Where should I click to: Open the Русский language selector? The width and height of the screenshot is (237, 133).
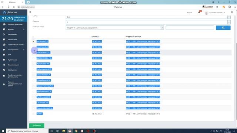[189, 13]
